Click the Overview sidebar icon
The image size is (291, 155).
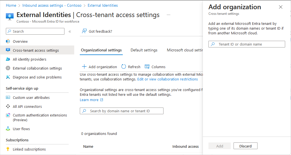(x=8, y=42)
